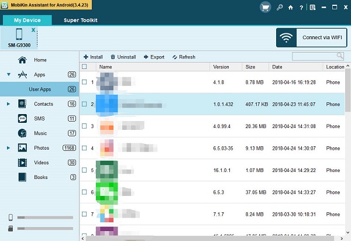
Task: Click the search input field above the list
Action: point(316,57)
